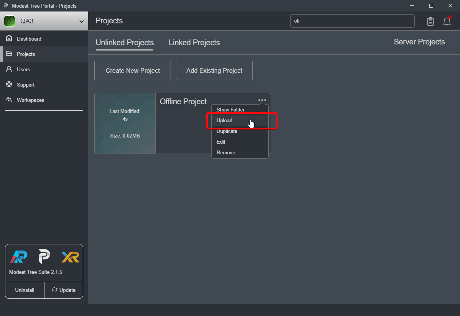Open the Workspaces section
Viewport: 460px width, 316px height.
click(x=44, y=100)
